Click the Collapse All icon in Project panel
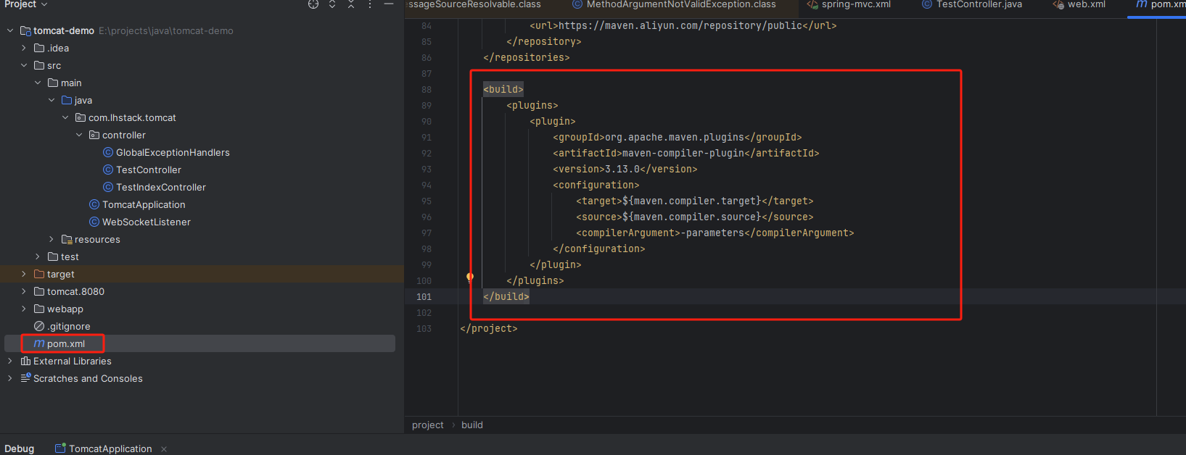The image size is (1186, 455). [351, 4]
